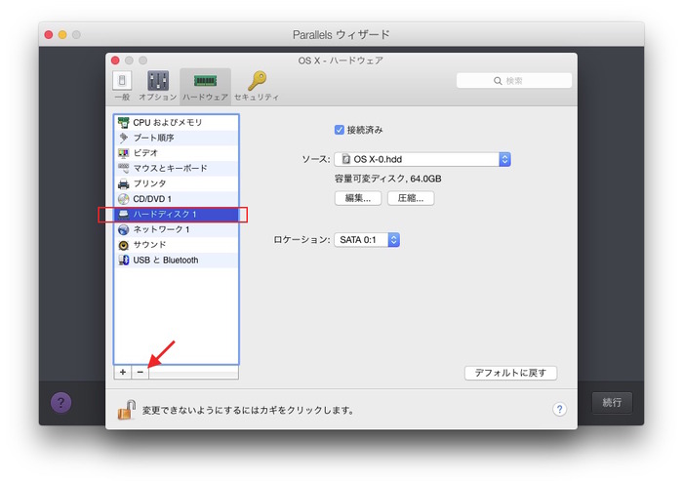Viewport: 683px width, 481px height.
Task: Click the CPU およびメモリ icon
Action: pos(124,122)
